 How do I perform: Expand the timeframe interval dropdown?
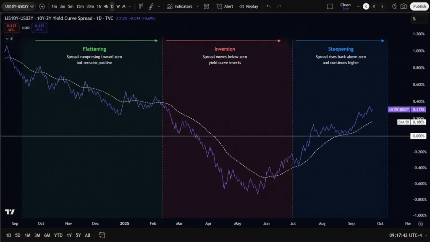pyautogui.click(x=130, y=6)
